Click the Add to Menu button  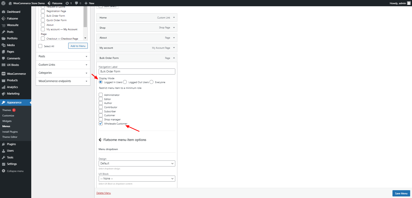pyautogui.click(x=78, y=46)
